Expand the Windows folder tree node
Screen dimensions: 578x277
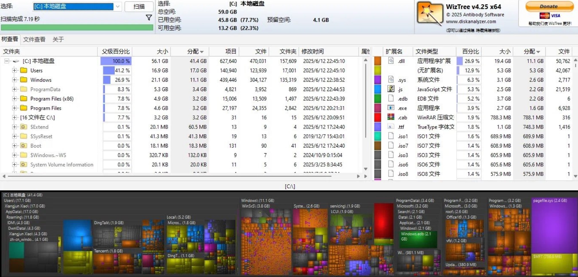(x=14, y=80)
